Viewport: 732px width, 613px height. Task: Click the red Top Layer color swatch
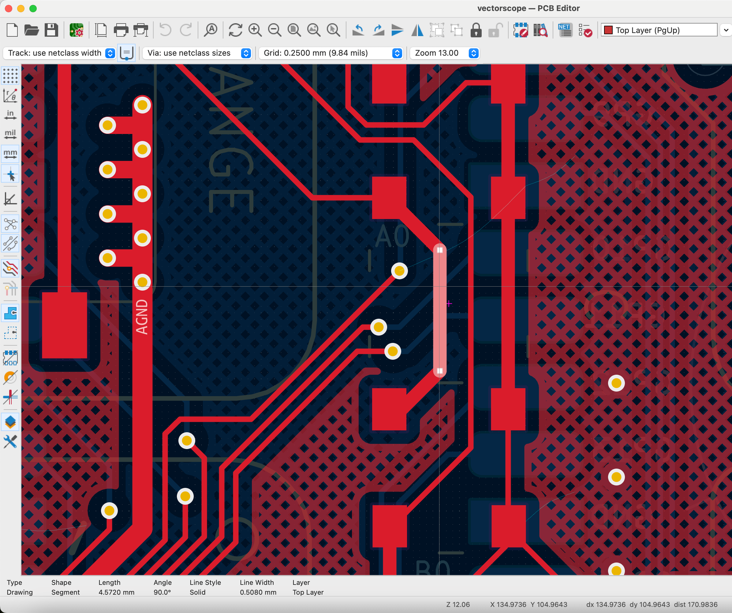tap(608, 30)
